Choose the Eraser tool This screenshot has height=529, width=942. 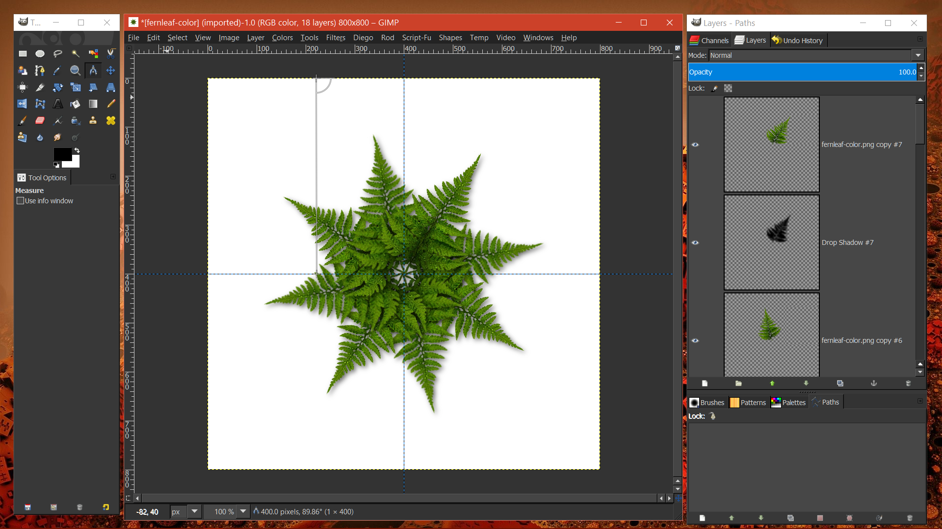tap(40, 120)
